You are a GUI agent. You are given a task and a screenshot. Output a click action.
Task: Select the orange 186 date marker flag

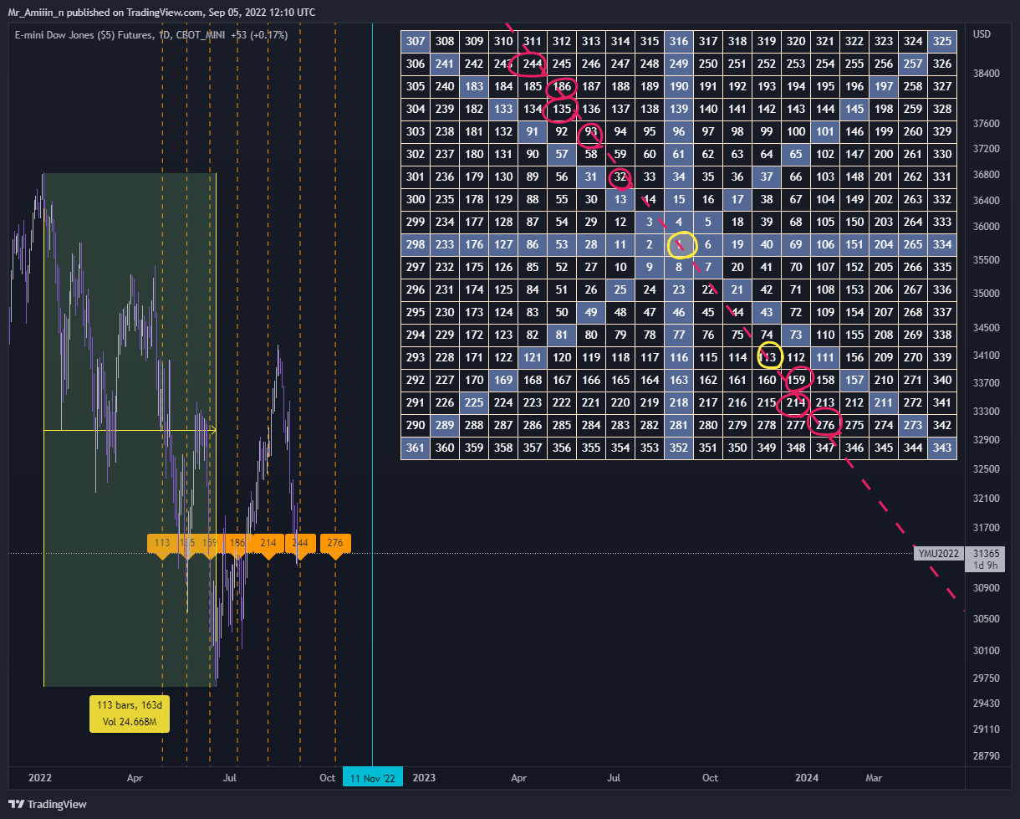tap(237, 545)
